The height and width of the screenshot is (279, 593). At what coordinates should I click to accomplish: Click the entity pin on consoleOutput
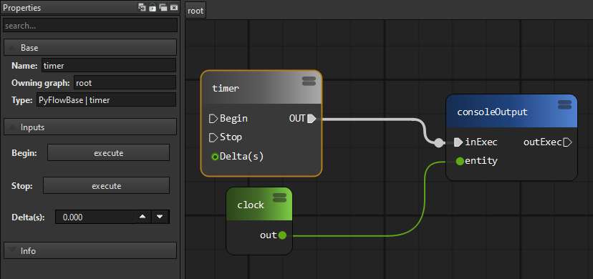click(460, 161)
